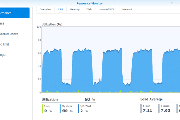
Task: Open the Overview tab
Action: (45, 10)
